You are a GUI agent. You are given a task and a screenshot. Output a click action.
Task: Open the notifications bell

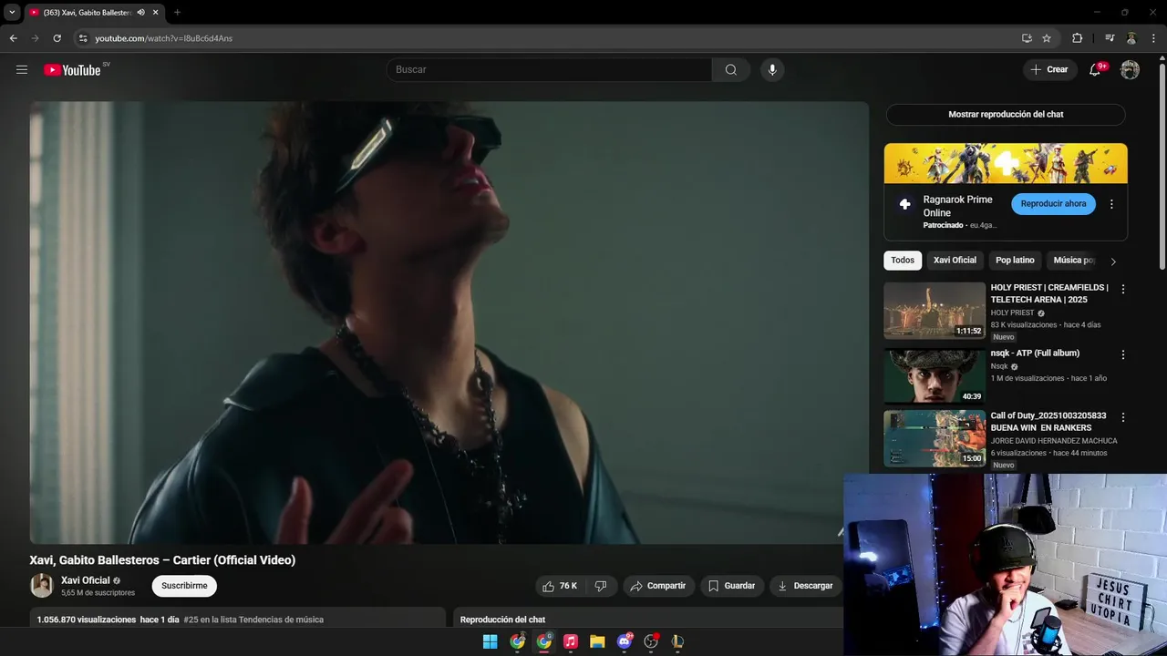(1095, 70)
